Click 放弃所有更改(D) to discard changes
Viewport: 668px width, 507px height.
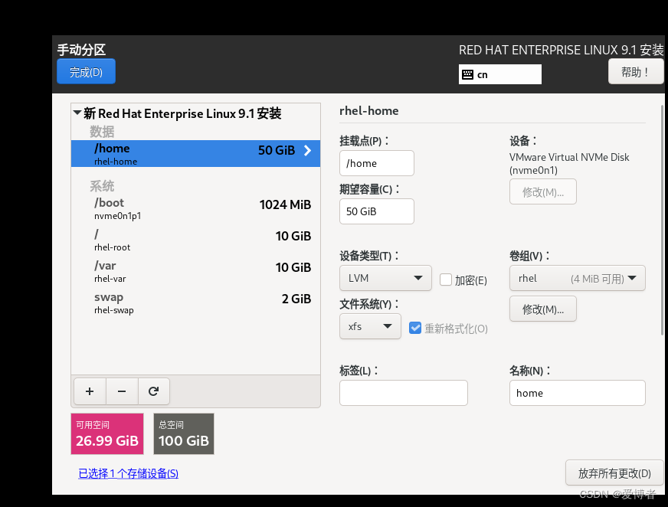(x=614, y=473)
